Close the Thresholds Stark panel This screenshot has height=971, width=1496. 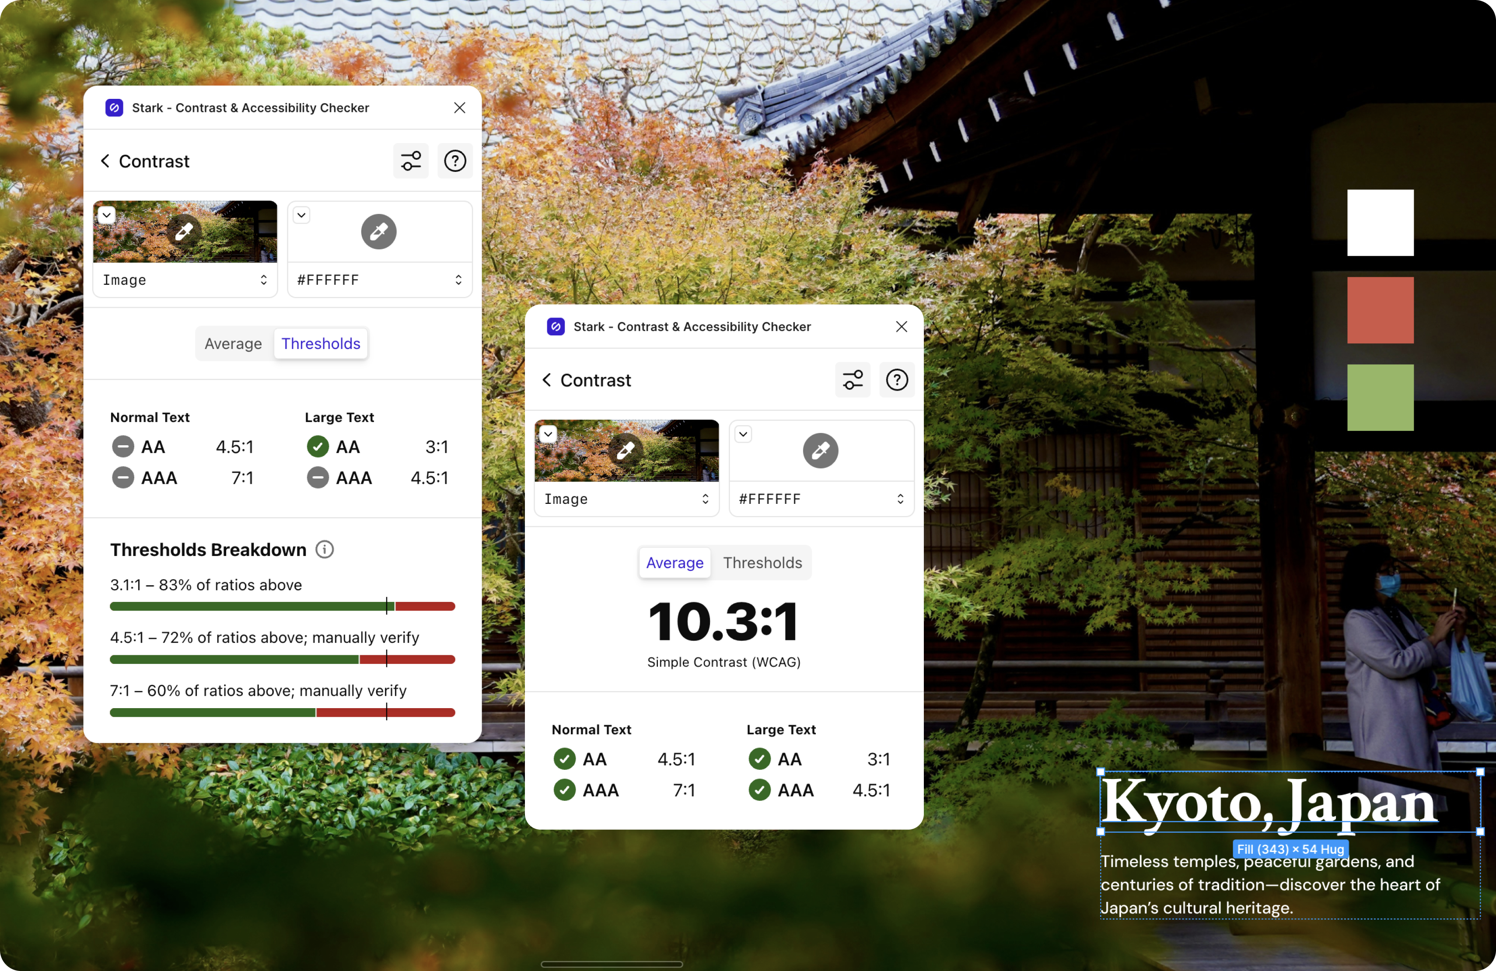[459, 108]
